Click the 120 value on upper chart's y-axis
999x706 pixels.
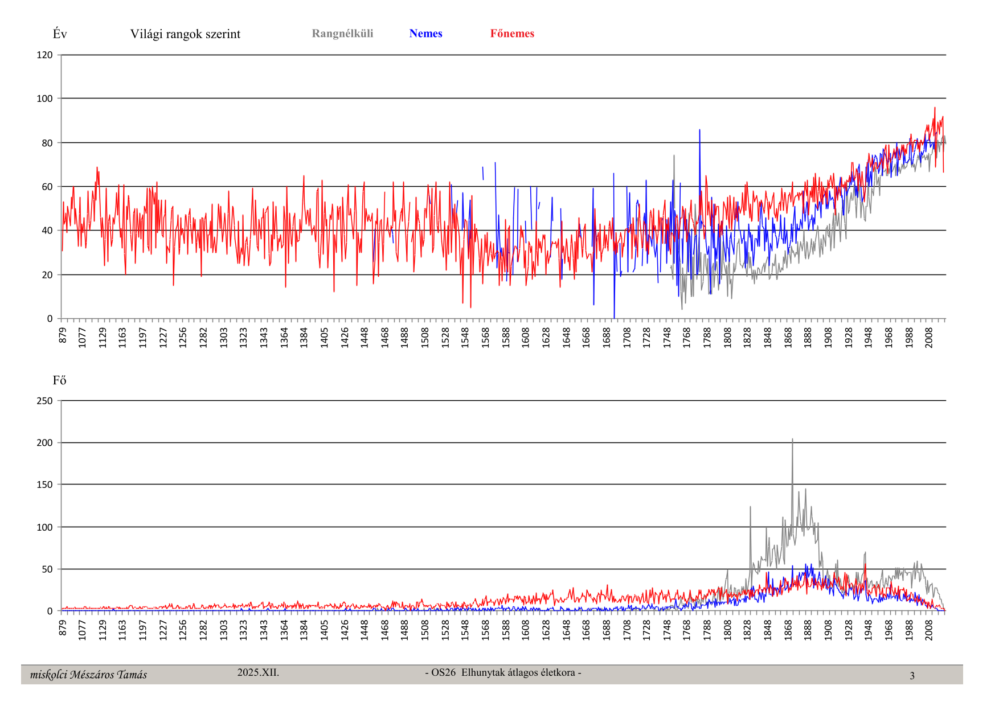[x=44, y=55]
